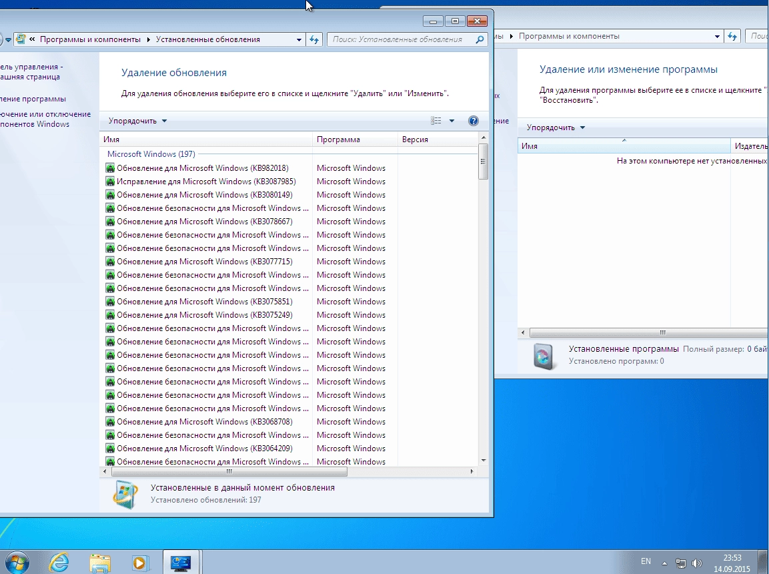Launch Internet Explorer from taskbar
The width and height of the screenshot is (769, 574).
coord(59,562)
